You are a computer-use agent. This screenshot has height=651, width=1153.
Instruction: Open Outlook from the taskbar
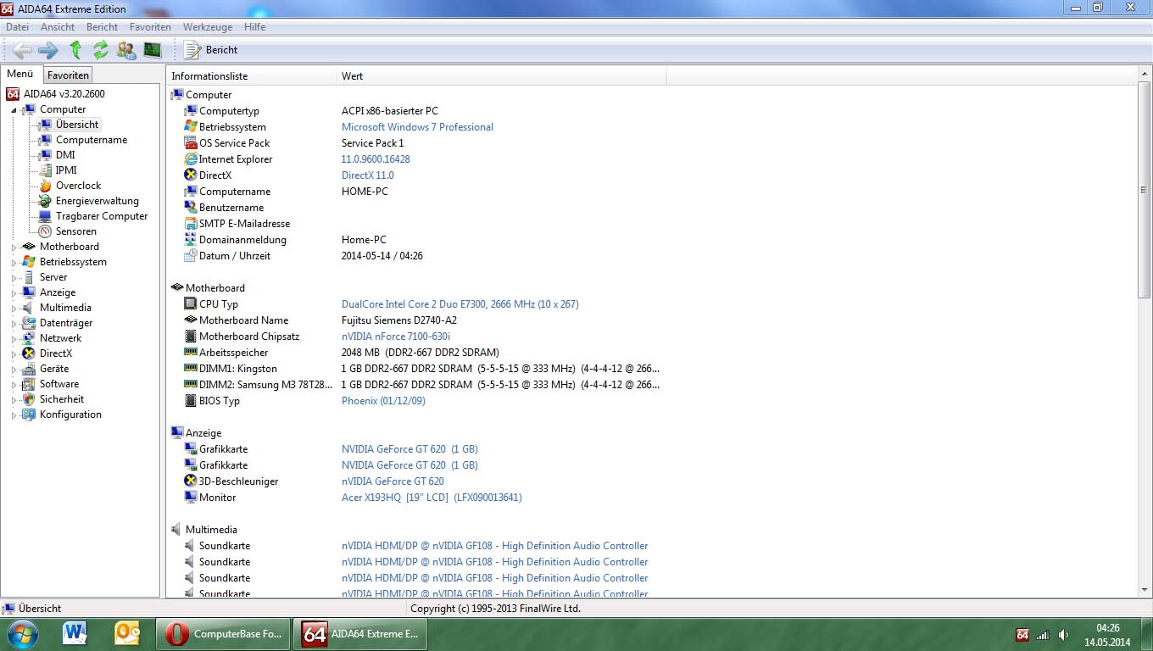tap(127, 633)
